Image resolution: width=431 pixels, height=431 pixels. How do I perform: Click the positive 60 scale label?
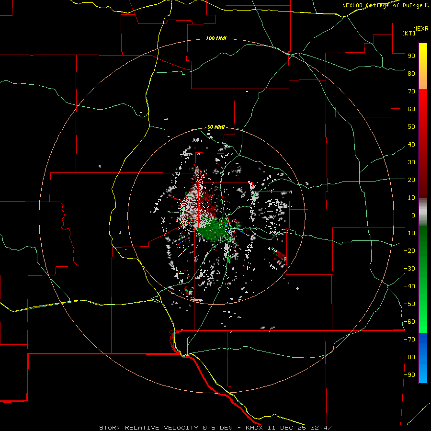(x=411, y=109)
